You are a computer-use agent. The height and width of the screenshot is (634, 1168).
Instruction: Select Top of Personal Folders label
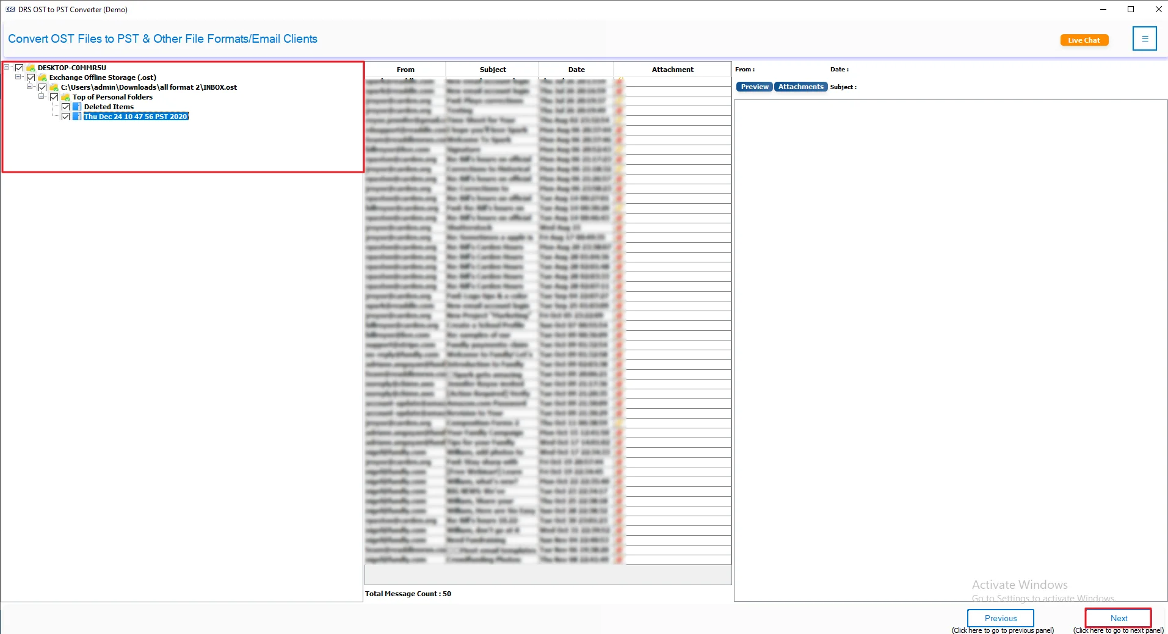pyautogui.click(x=112, y=97)
